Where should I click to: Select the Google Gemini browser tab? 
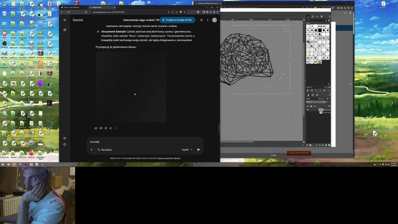pos(102,7)
